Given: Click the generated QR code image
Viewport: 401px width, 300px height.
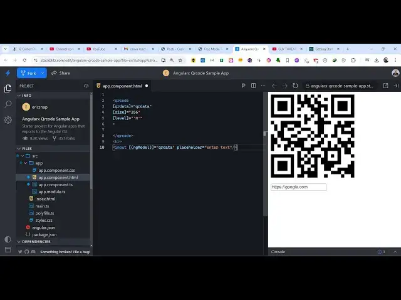Looking at the screenshot, I should [x=313, y=136].
